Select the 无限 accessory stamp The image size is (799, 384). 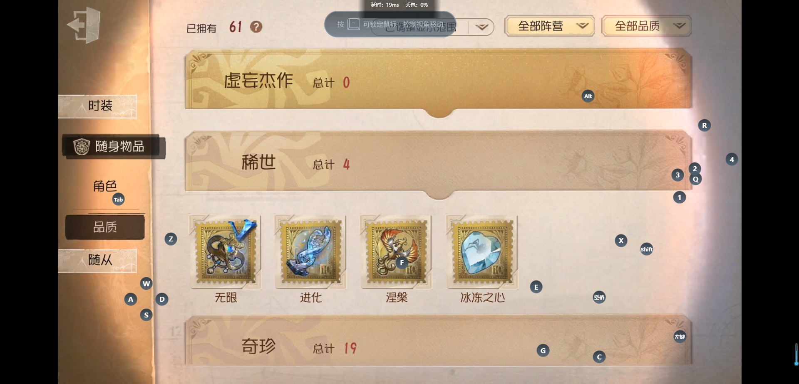click(226, 252)
